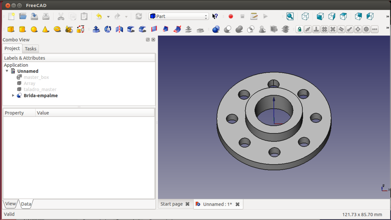Screen dimensions: 391x220
Task: Switch to the View property tab
Action: tap(10, 204)
